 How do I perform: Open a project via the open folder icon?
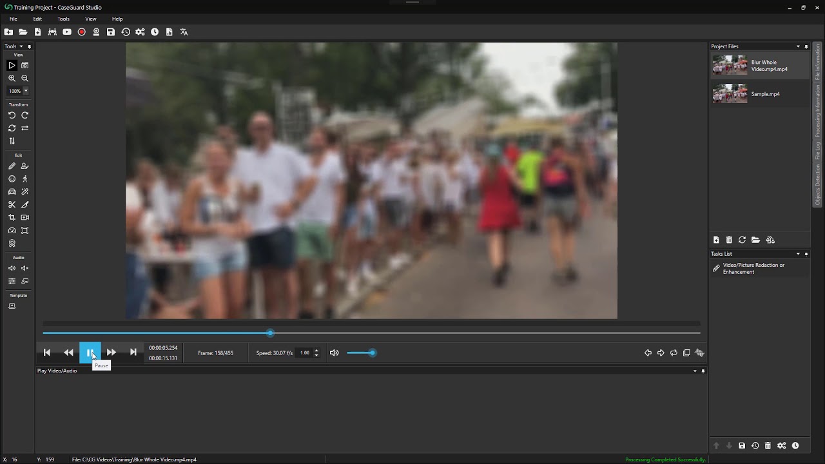click(23, 32)
